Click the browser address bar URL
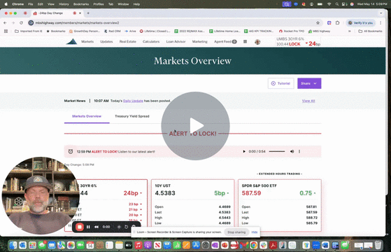The height and width of the screenshot is (252, 391). [77, 22]
